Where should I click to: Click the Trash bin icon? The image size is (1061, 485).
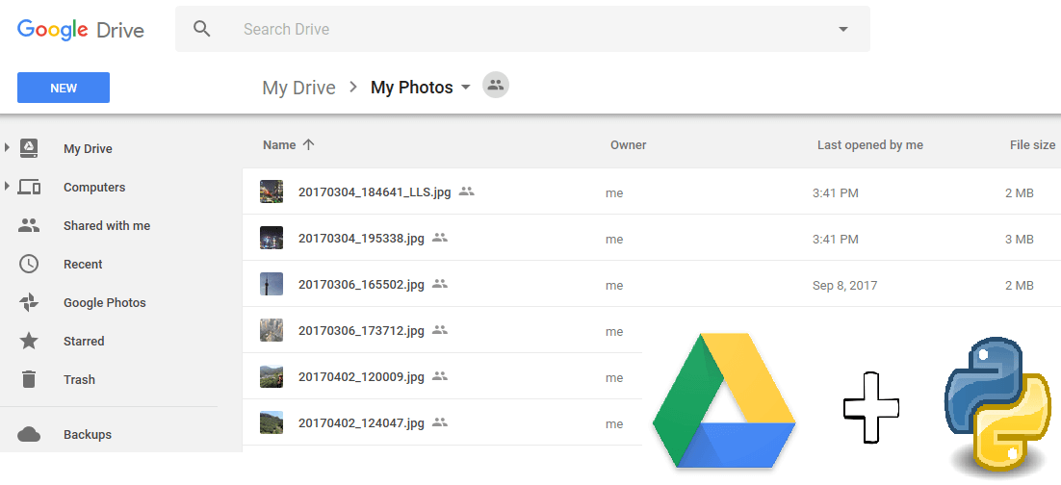(29, 379)
